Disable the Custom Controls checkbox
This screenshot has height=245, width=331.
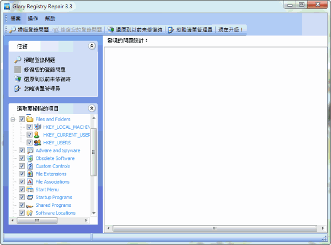point(22,166)
